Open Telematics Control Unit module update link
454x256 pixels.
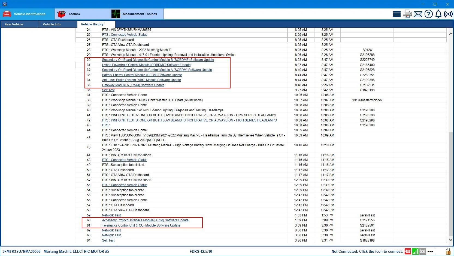(141, 225)
